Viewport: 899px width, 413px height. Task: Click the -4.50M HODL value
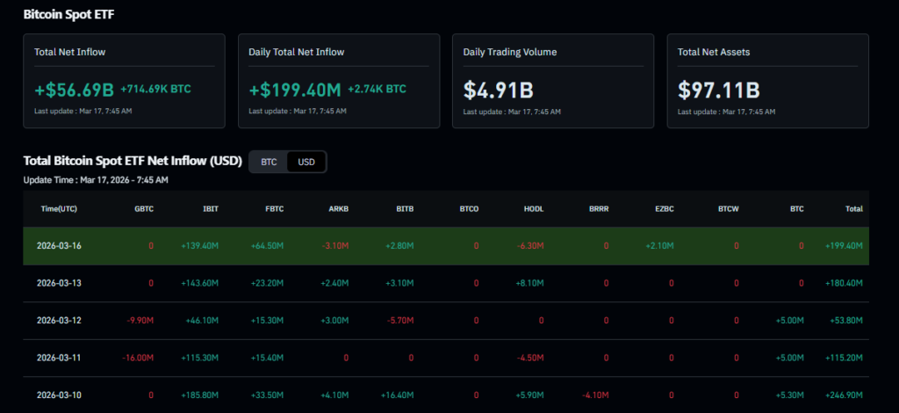(x=529, y=358)
